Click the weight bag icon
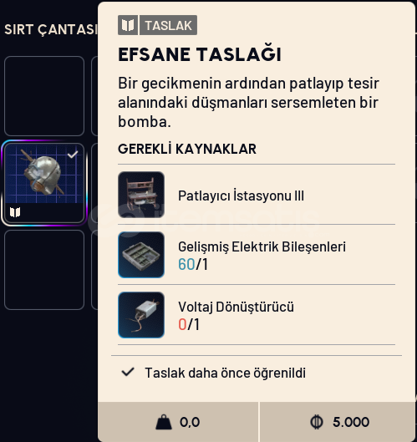This screenshot has height=442, width=417. (x=164, y=422)
